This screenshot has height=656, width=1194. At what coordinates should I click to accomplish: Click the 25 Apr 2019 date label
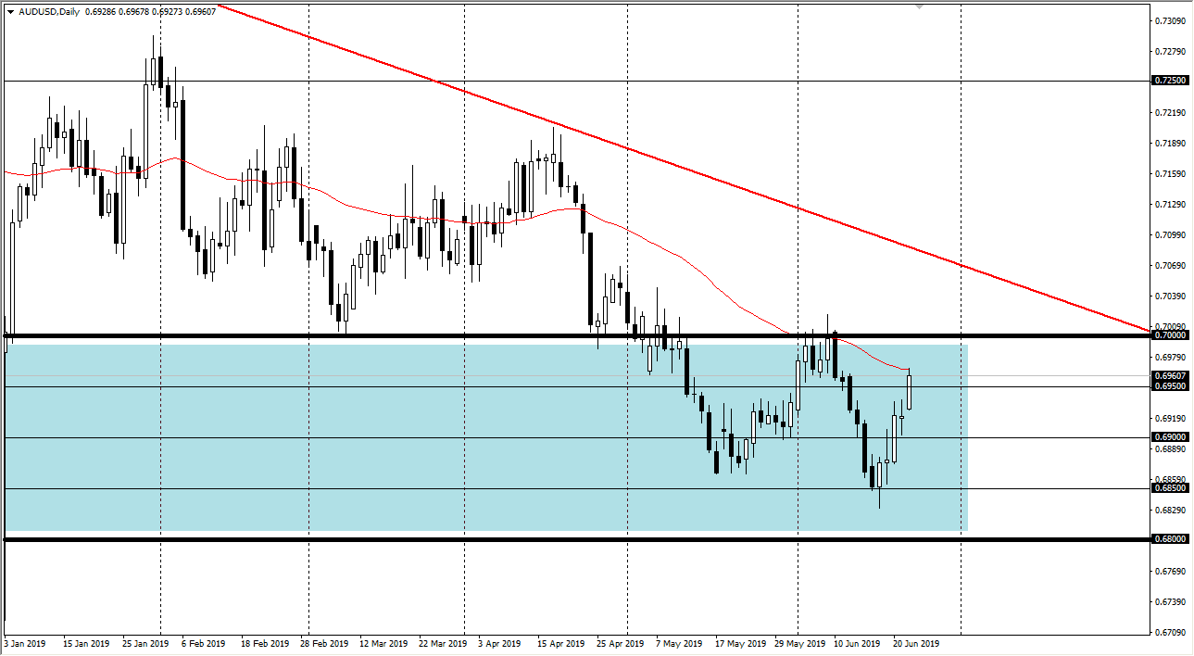click(620, 643)
